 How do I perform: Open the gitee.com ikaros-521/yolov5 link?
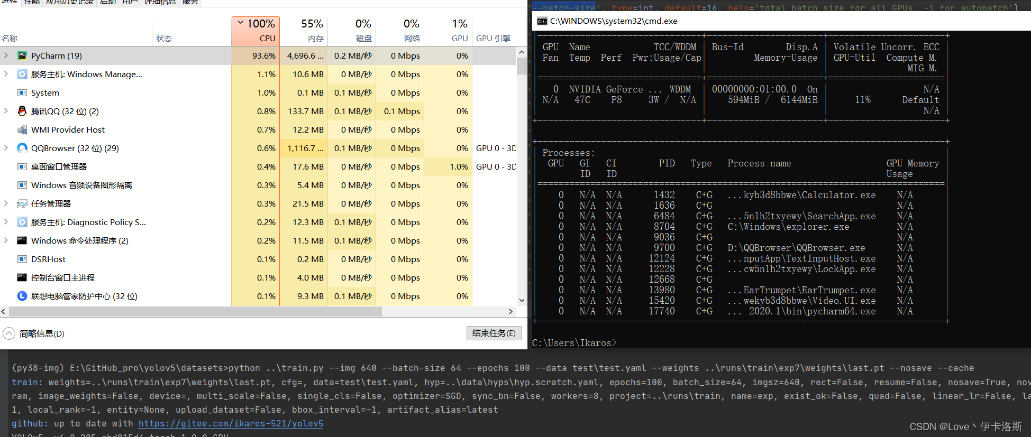pos(231,423)
